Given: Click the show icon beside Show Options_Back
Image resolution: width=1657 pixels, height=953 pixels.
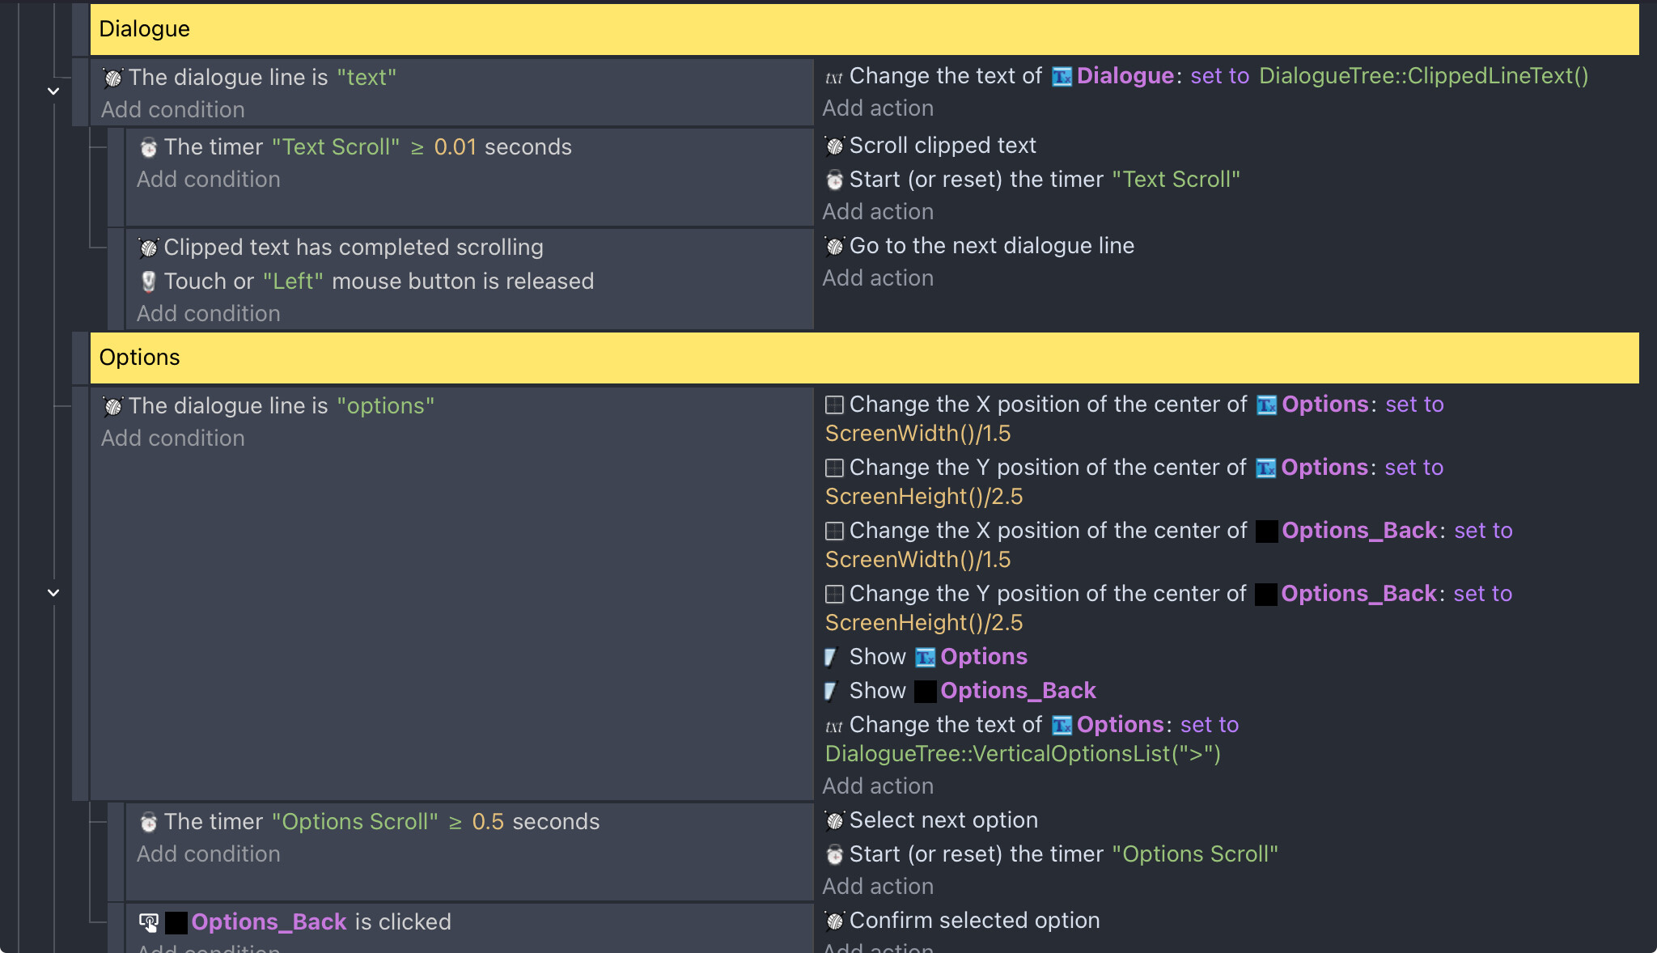Looking at the screenshot, I should point(831,691).
